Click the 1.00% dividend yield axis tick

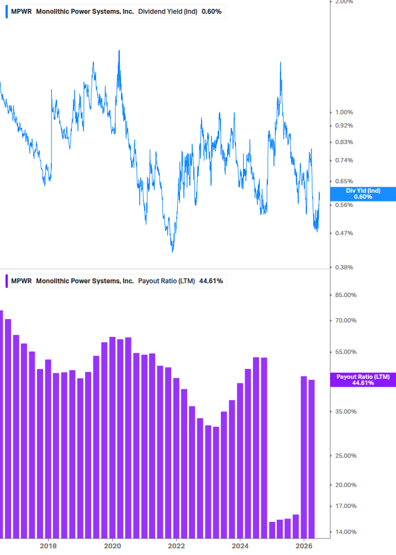(x=344, y=112)
